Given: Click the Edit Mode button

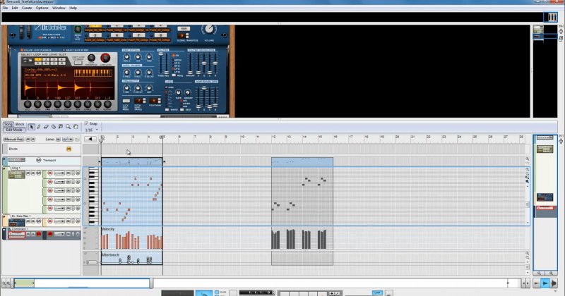Looking at the screenshot, I should pos(14,130).
